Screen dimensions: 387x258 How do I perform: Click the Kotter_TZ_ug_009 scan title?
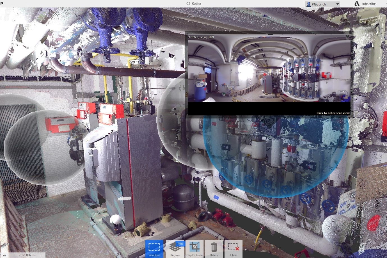201,37
